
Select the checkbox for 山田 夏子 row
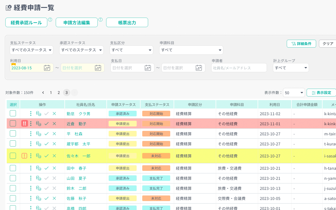[x=13, y=178]
